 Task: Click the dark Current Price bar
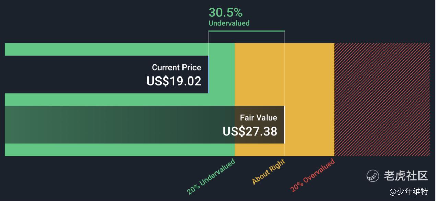pos(107,74)
